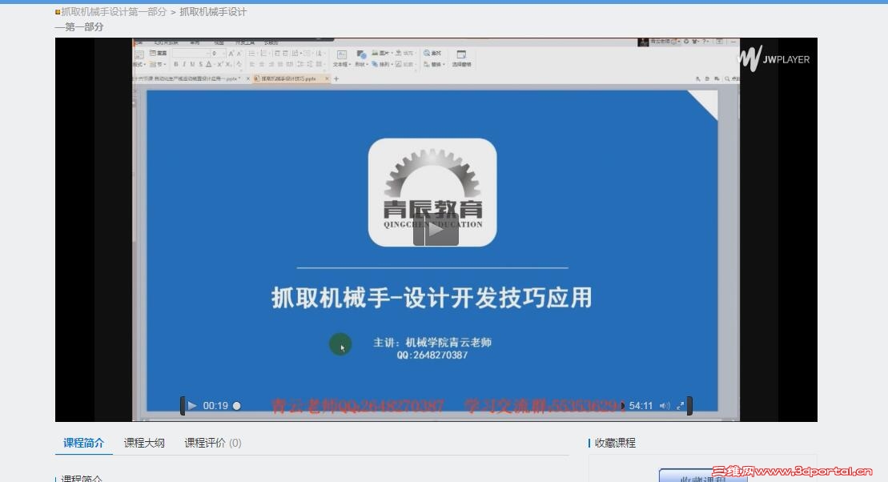Screen dimensions: 888x482
Task: Close the highlighted pptx tab in recording
Action: 327,78
